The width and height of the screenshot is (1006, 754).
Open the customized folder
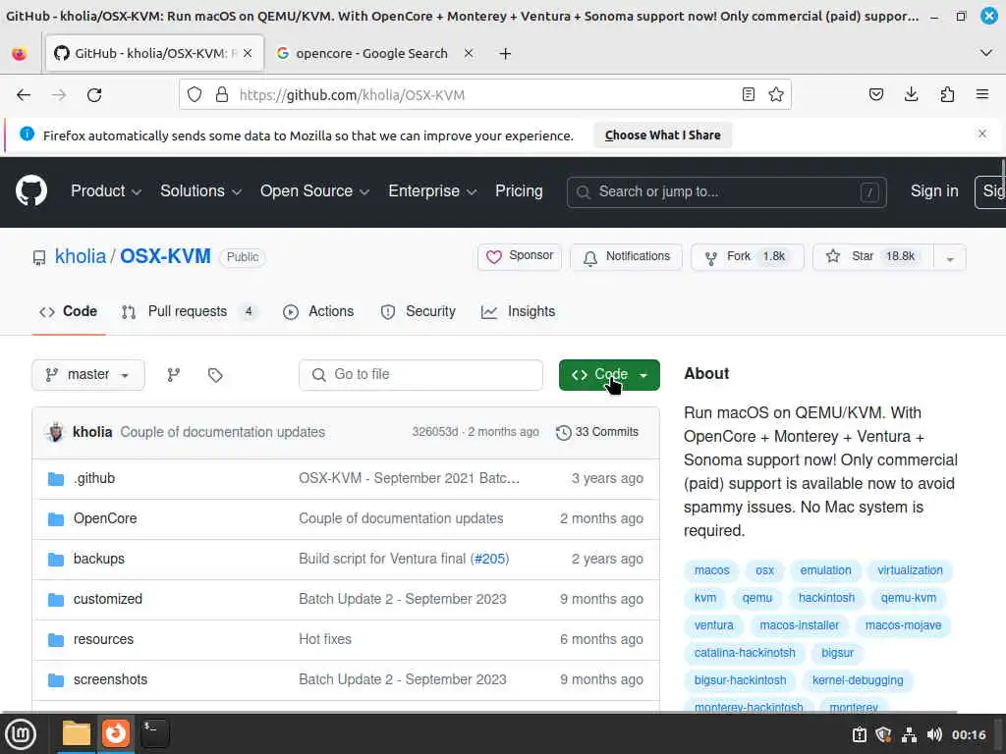click(108, 599)
